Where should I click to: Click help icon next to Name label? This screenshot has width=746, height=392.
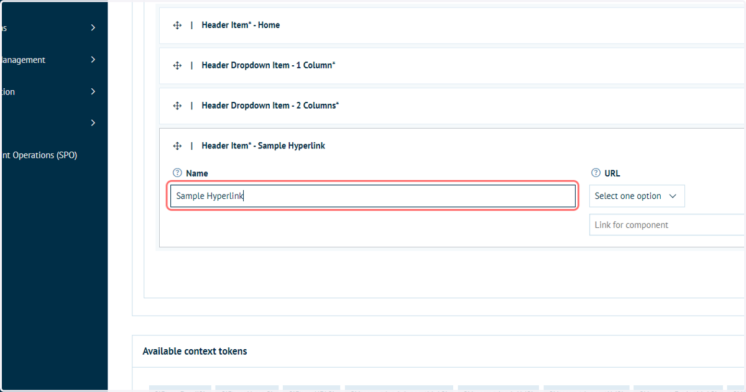pos(177,173)
